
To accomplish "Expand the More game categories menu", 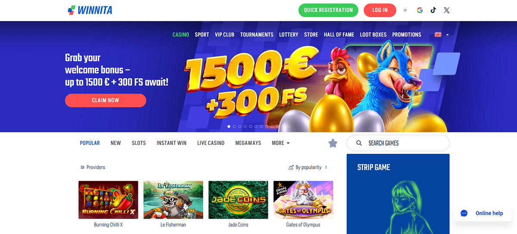I will (280, 143).
